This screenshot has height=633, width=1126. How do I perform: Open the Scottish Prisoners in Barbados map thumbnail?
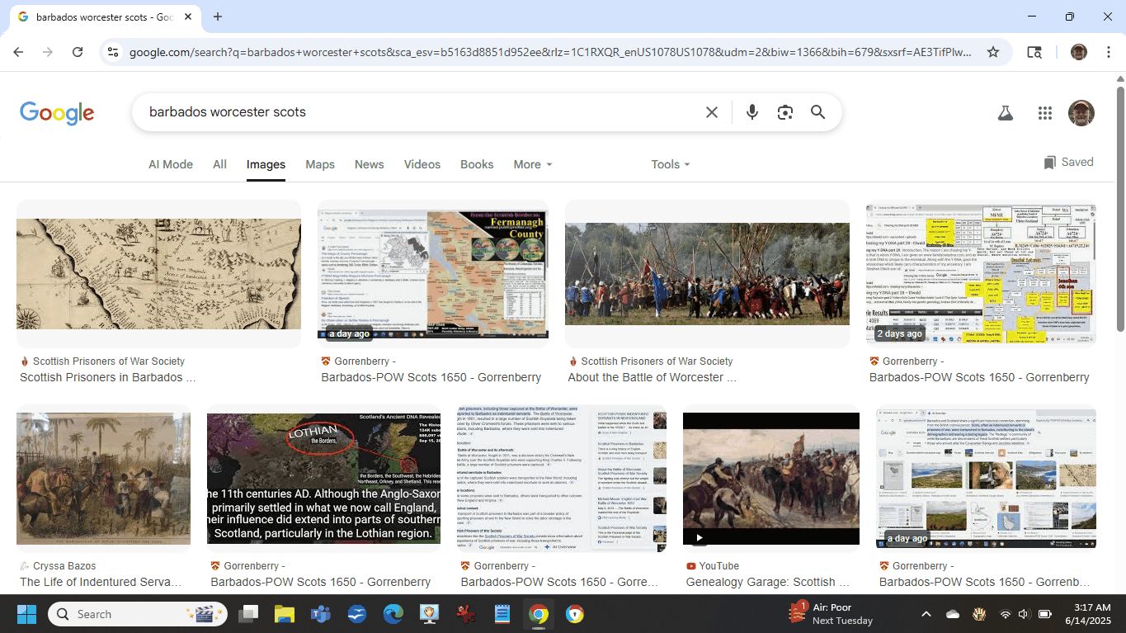pyautogui.click(x=158, y=274)
